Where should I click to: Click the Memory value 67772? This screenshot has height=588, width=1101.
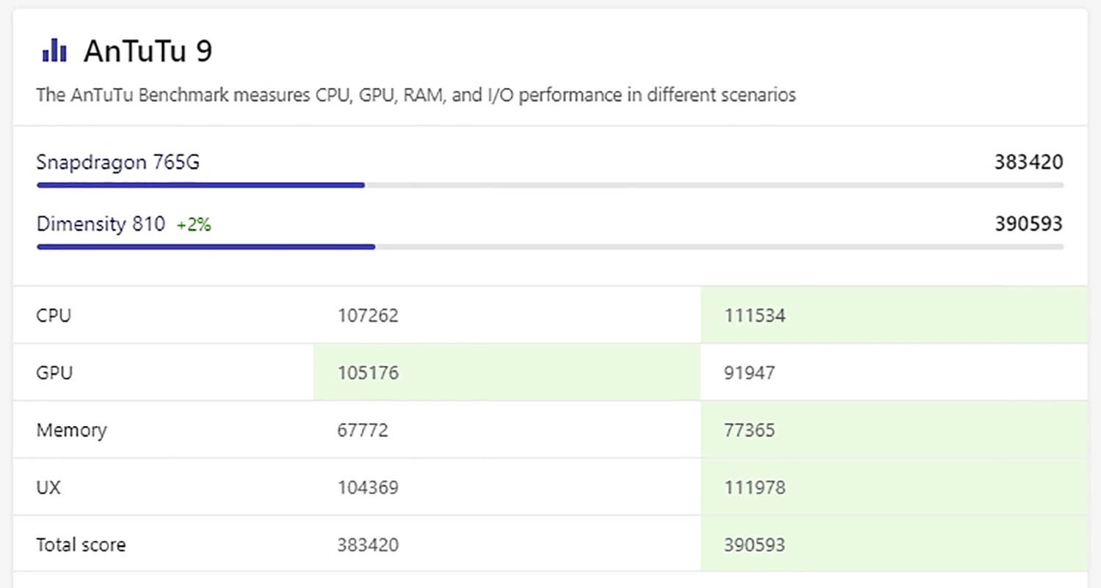(x=363, y=430)
